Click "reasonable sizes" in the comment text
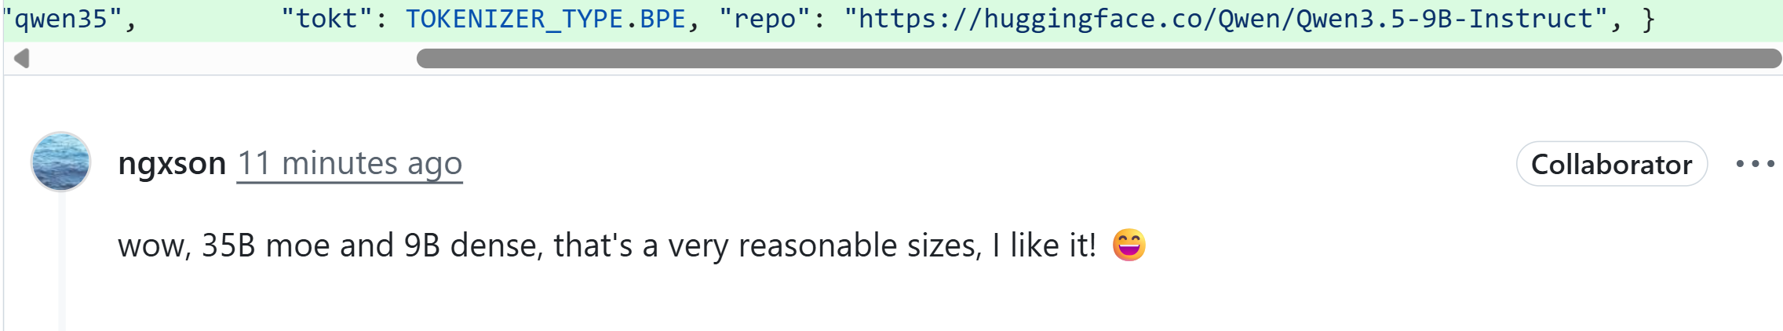This screenshot has width=1783, height=331. point(859,246)
